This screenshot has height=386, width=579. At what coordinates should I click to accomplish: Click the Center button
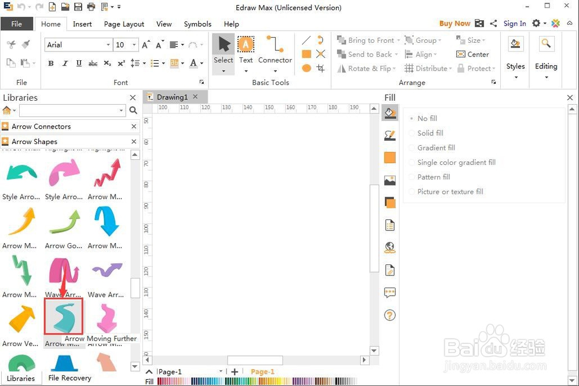(472, 54)
